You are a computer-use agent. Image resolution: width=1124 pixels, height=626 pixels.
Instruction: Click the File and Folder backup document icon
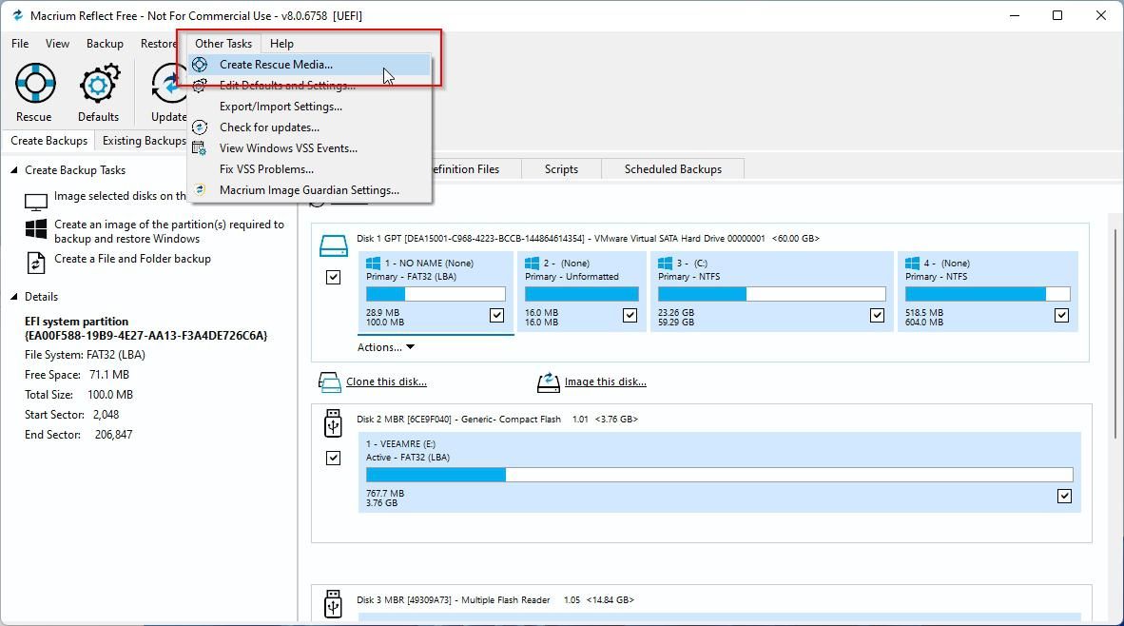point(36,263)
